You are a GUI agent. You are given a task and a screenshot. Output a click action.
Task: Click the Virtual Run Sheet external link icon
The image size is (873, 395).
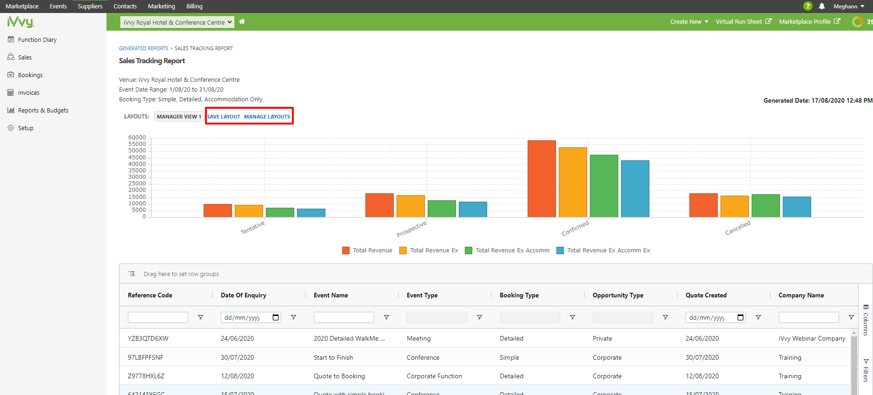768,21
